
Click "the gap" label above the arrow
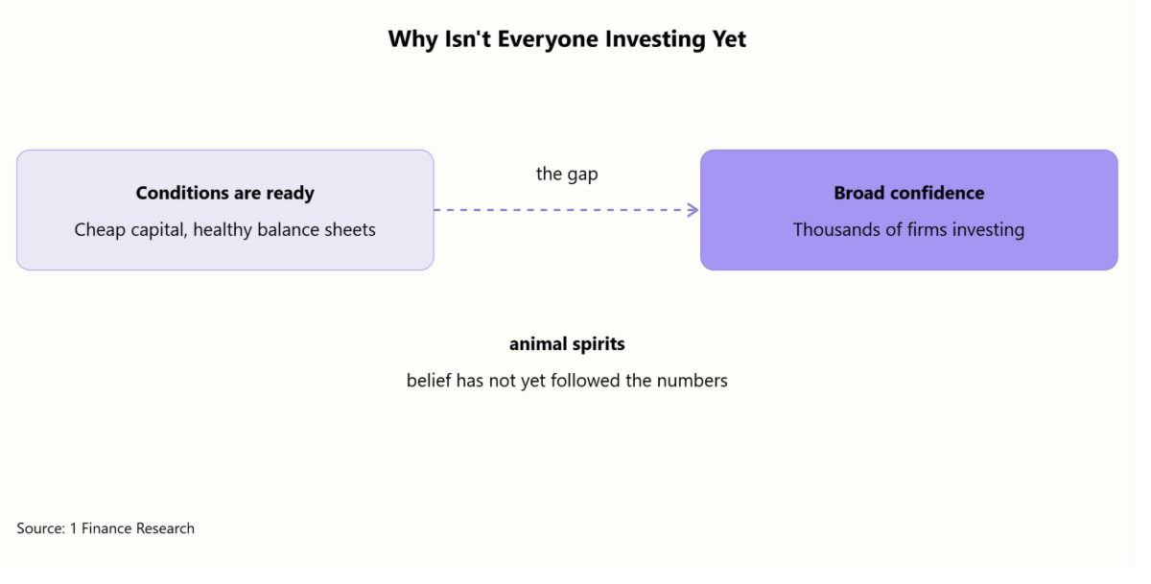567,175
